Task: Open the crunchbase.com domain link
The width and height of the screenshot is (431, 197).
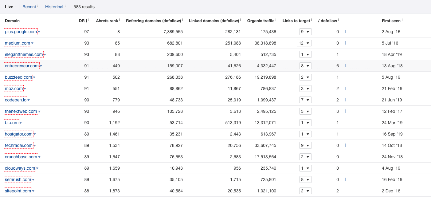Action: [21, 157]
